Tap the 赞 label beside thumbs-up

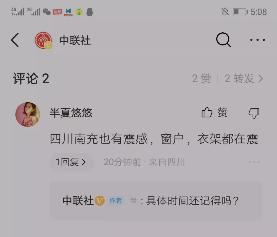222,112
